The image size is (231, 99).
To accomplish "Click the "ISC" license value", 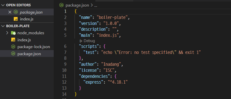I will (109, 70).
